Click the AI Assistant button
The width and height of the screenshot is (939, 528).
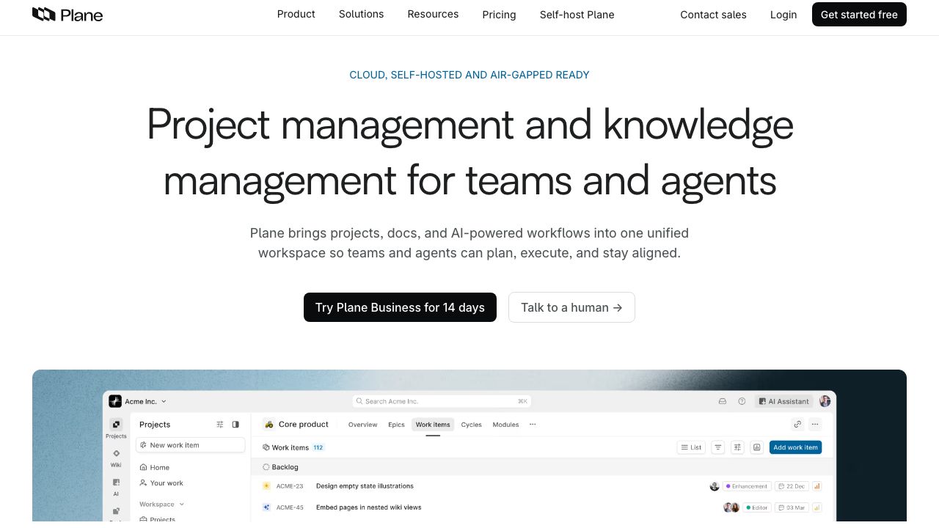point(784,401)
